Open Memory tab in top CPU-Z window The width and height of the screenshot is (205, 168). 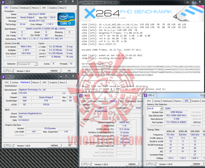pos(35,8)
